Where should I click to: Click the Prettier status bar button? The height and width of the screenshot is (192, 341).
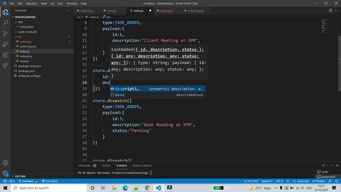pyautogui.click(x=319, y=181)
